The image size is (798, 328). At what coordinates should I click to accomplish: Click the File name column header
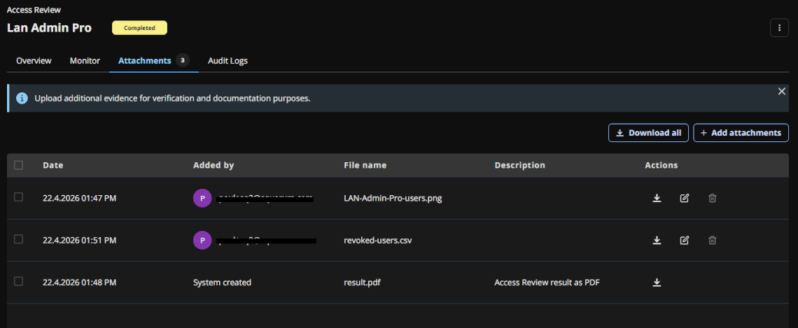pos(365,165)
